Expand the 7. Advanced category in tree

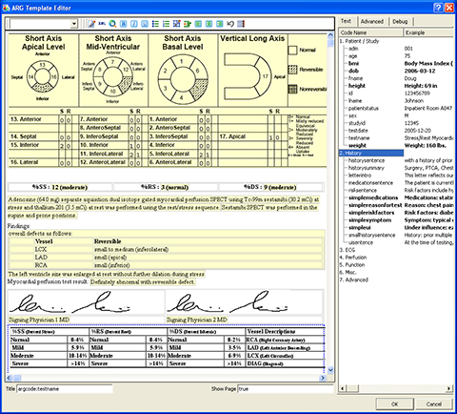tap(353, 279)
